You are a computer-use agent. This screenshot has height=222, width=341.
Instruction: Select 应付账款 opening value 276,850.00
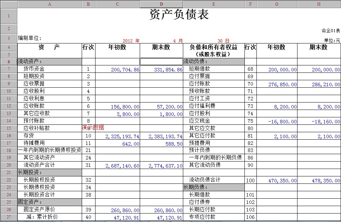(283, 84)
